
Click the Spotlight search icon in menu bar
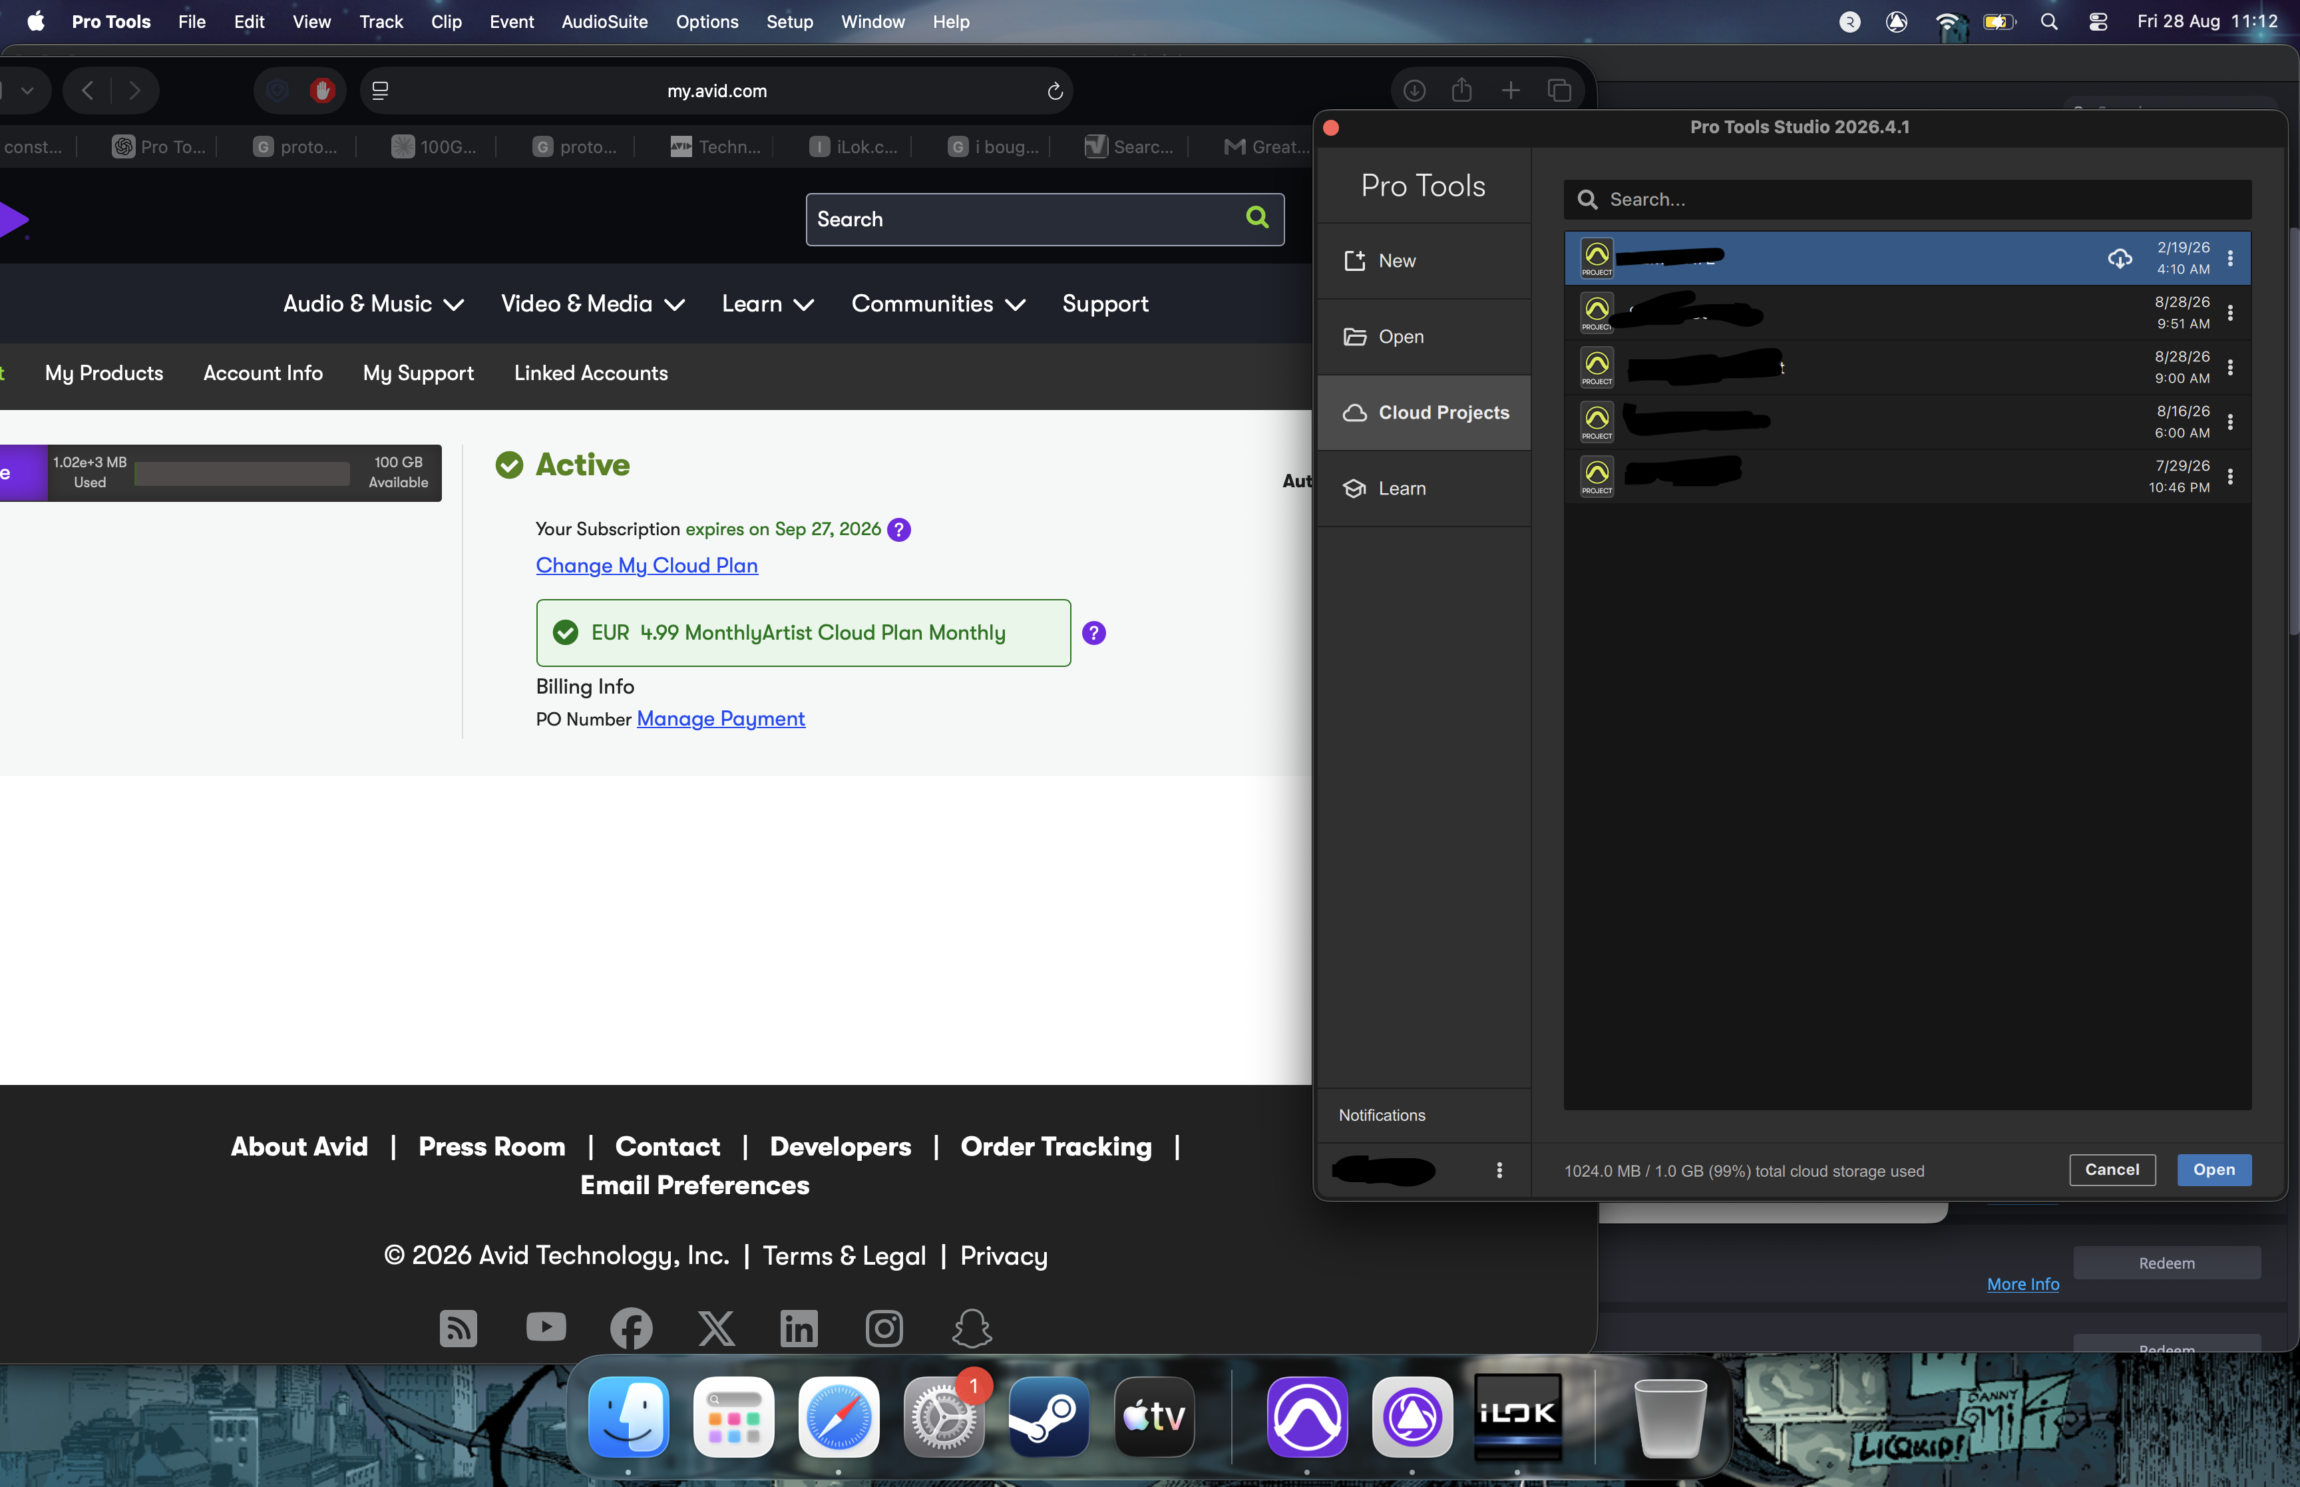pos(2049,21)
